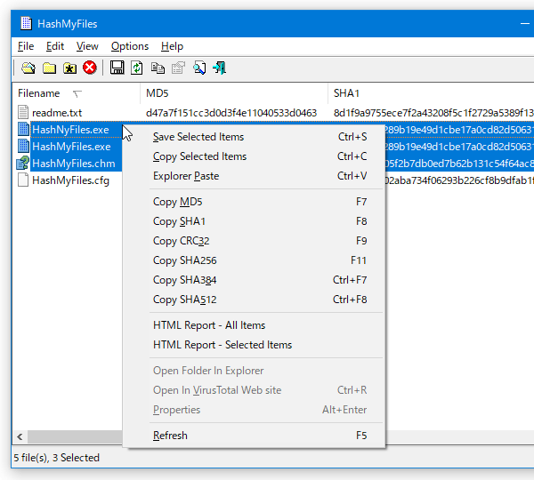This screenshot has width=534, height=480.
Task: Click the HashMyFiles.cfg blank file icon
Action: point(23,180)
